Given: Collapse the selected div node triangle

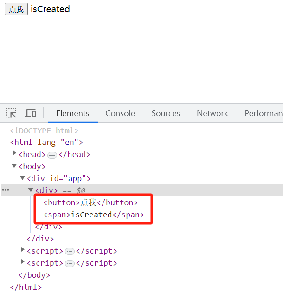Looking at the screenshot, I should (31, 190).
